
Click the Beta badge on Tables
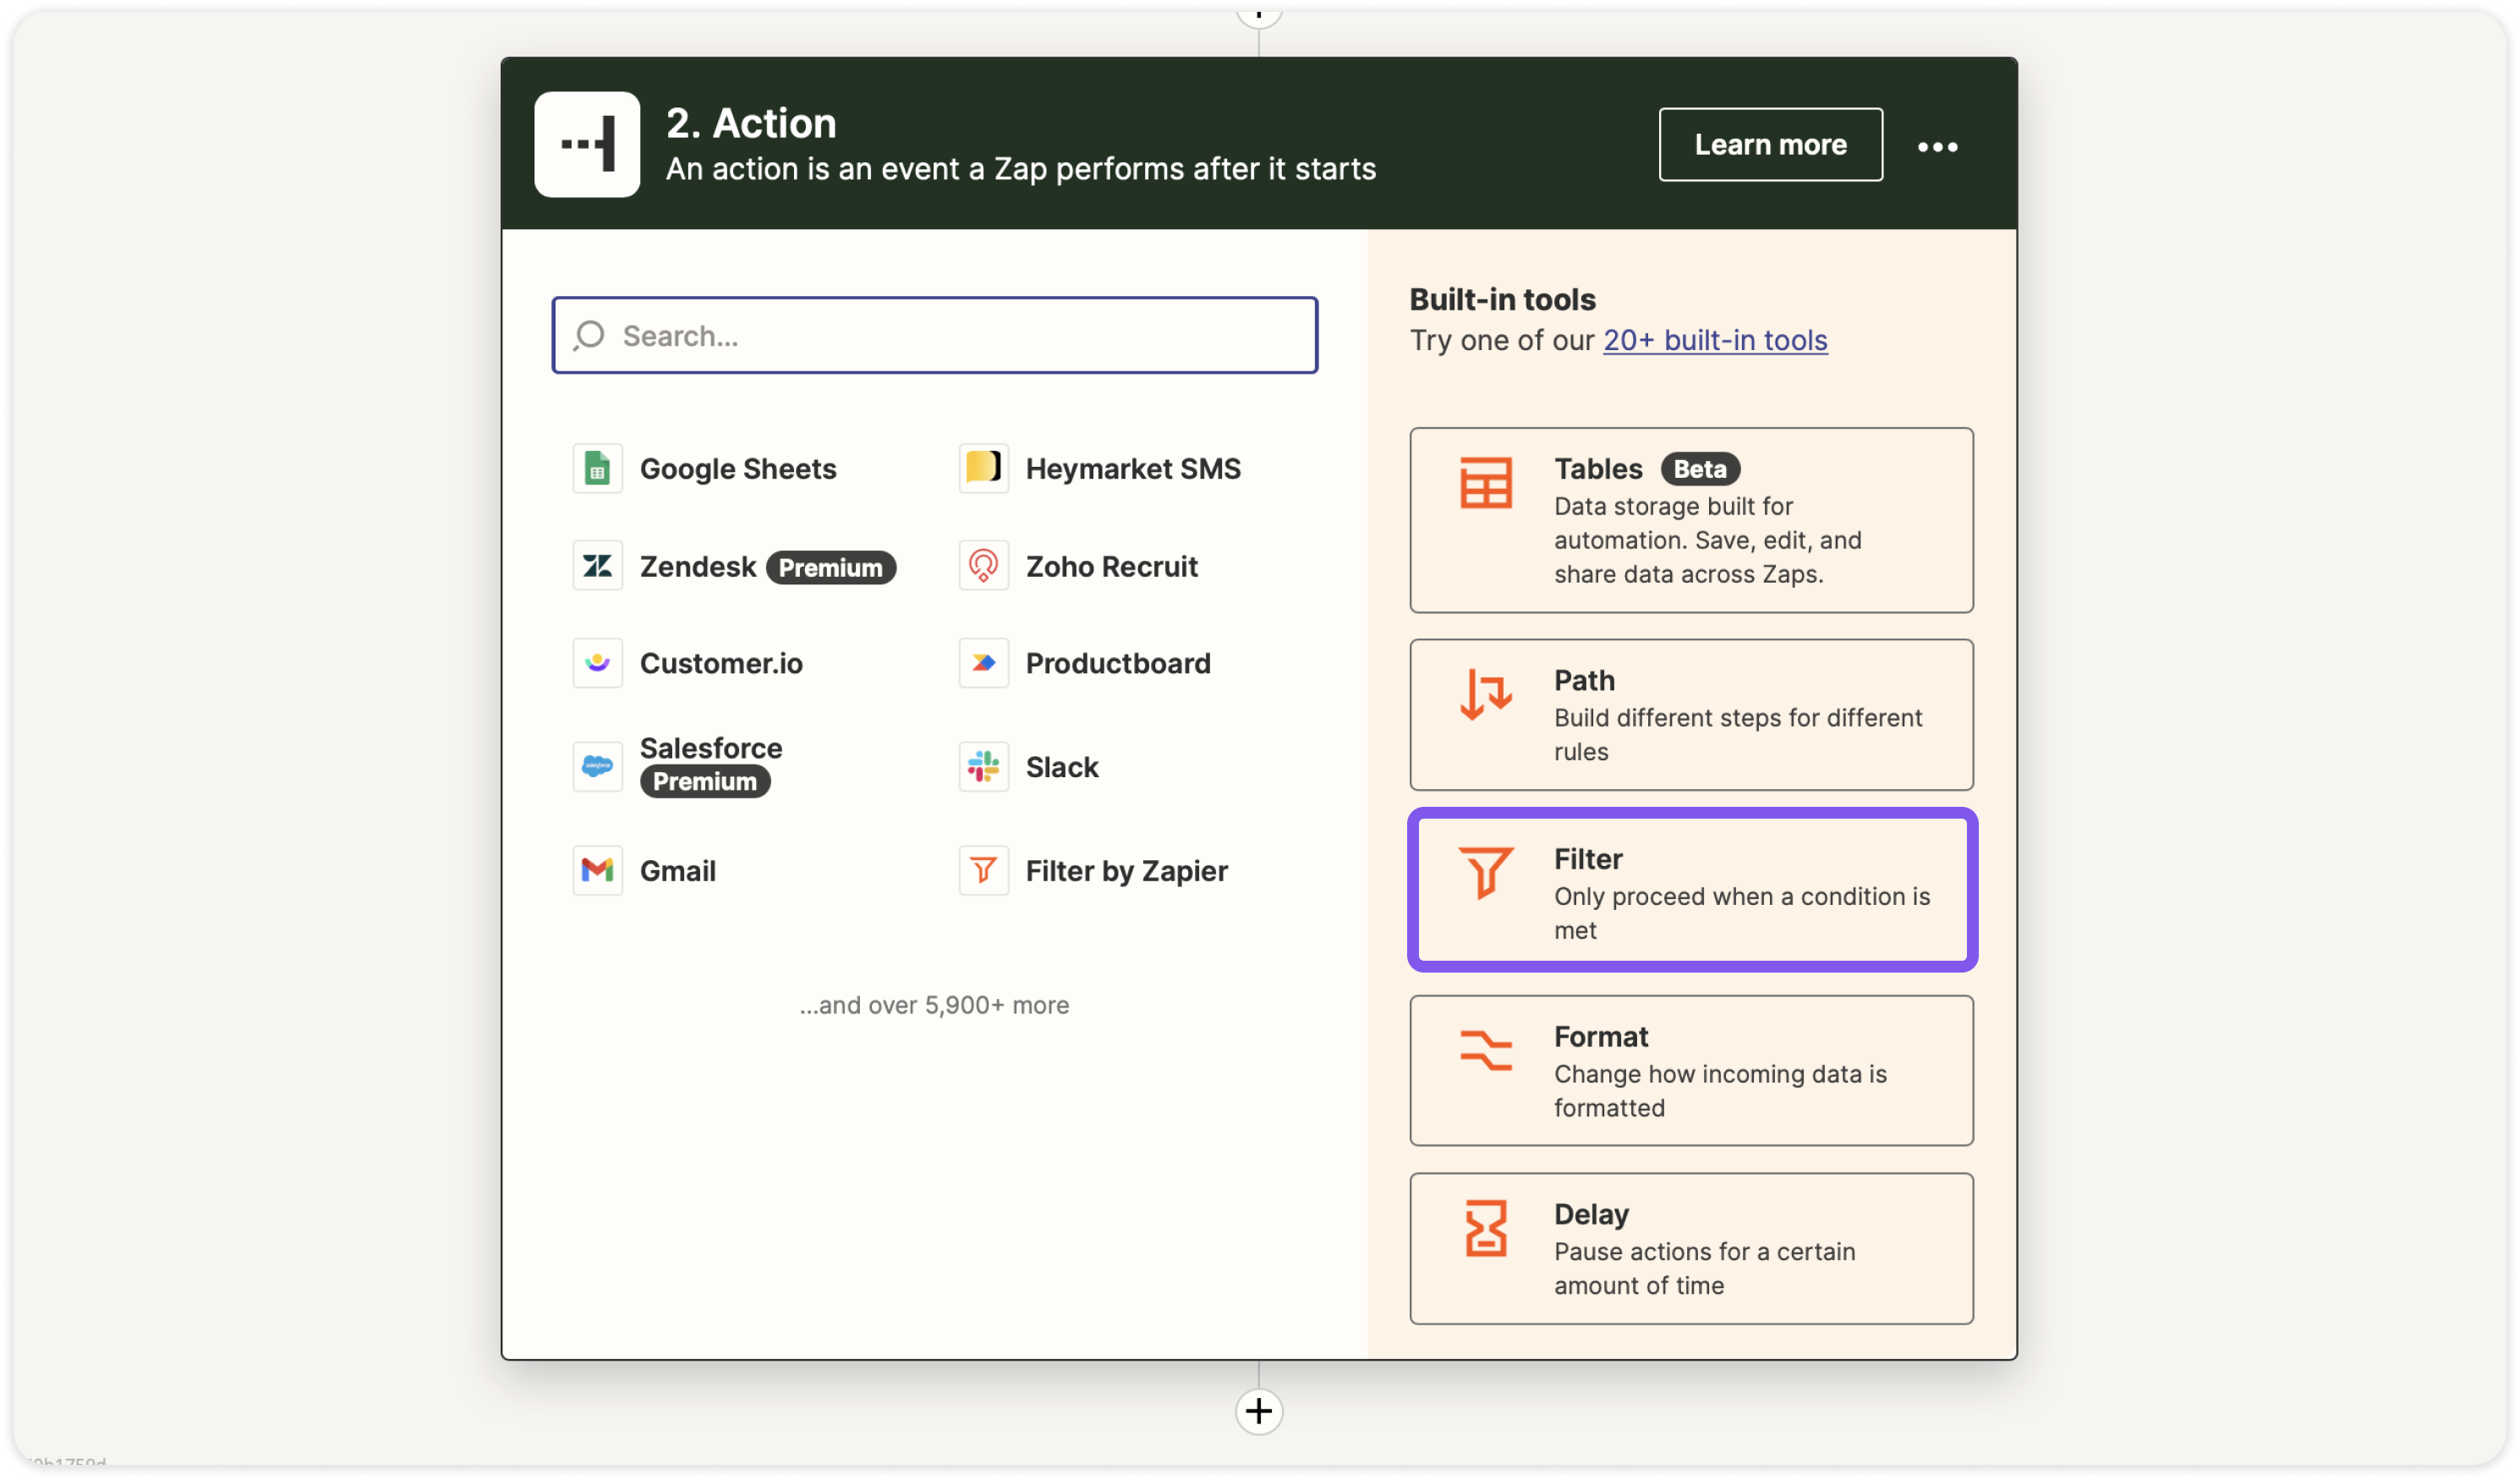pyautogui.click(x=1700, y=469)
